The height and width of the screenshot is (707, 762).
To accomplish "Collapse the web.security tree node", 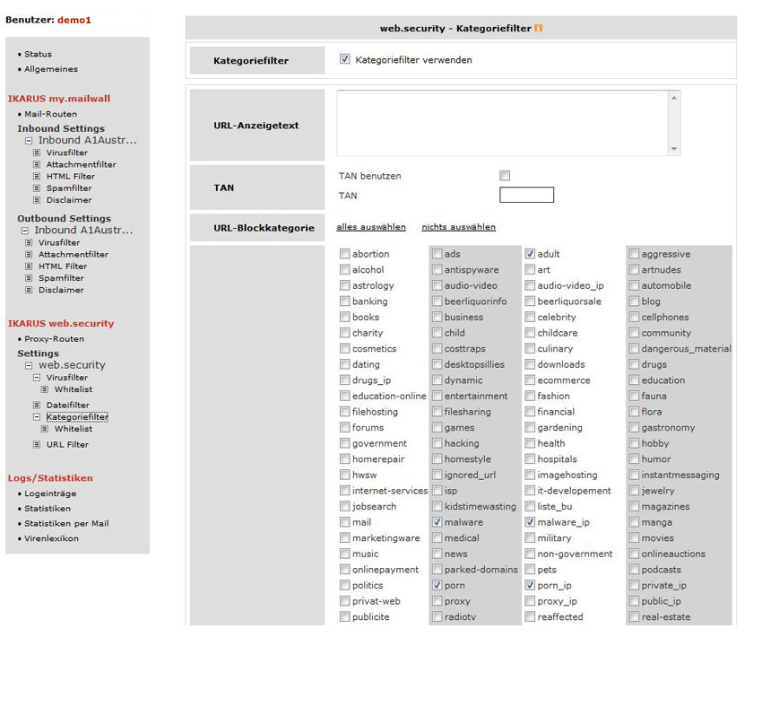I will point(29,366).
